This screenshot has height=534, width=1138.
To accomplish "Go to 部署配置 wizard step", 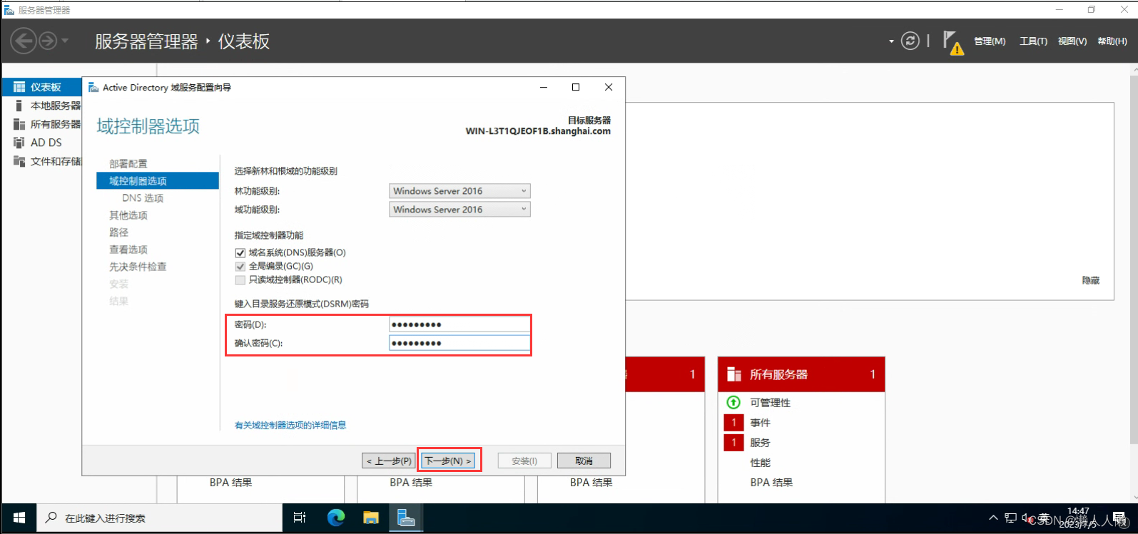I will pyautogui.click(x=128, y=164).
